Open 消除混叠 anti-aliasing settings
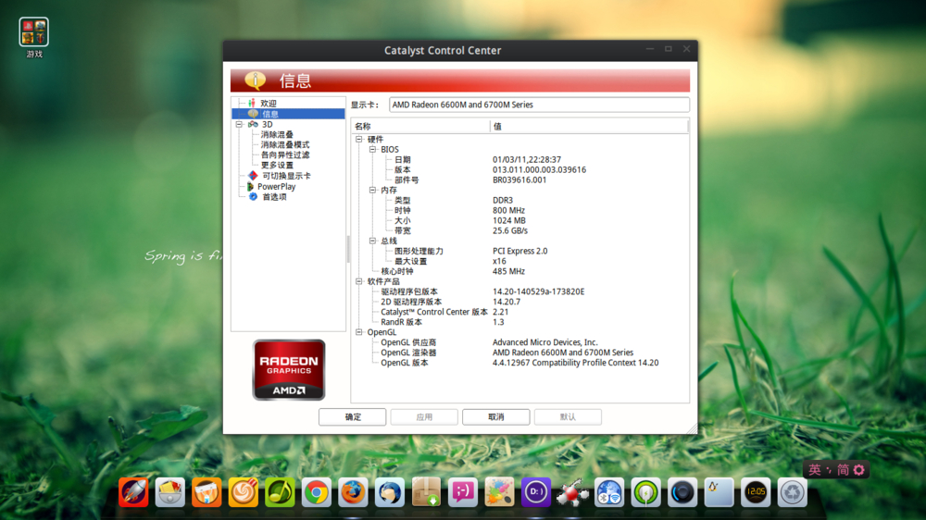The width and height of the screenshot is (926, 520). 277,134
